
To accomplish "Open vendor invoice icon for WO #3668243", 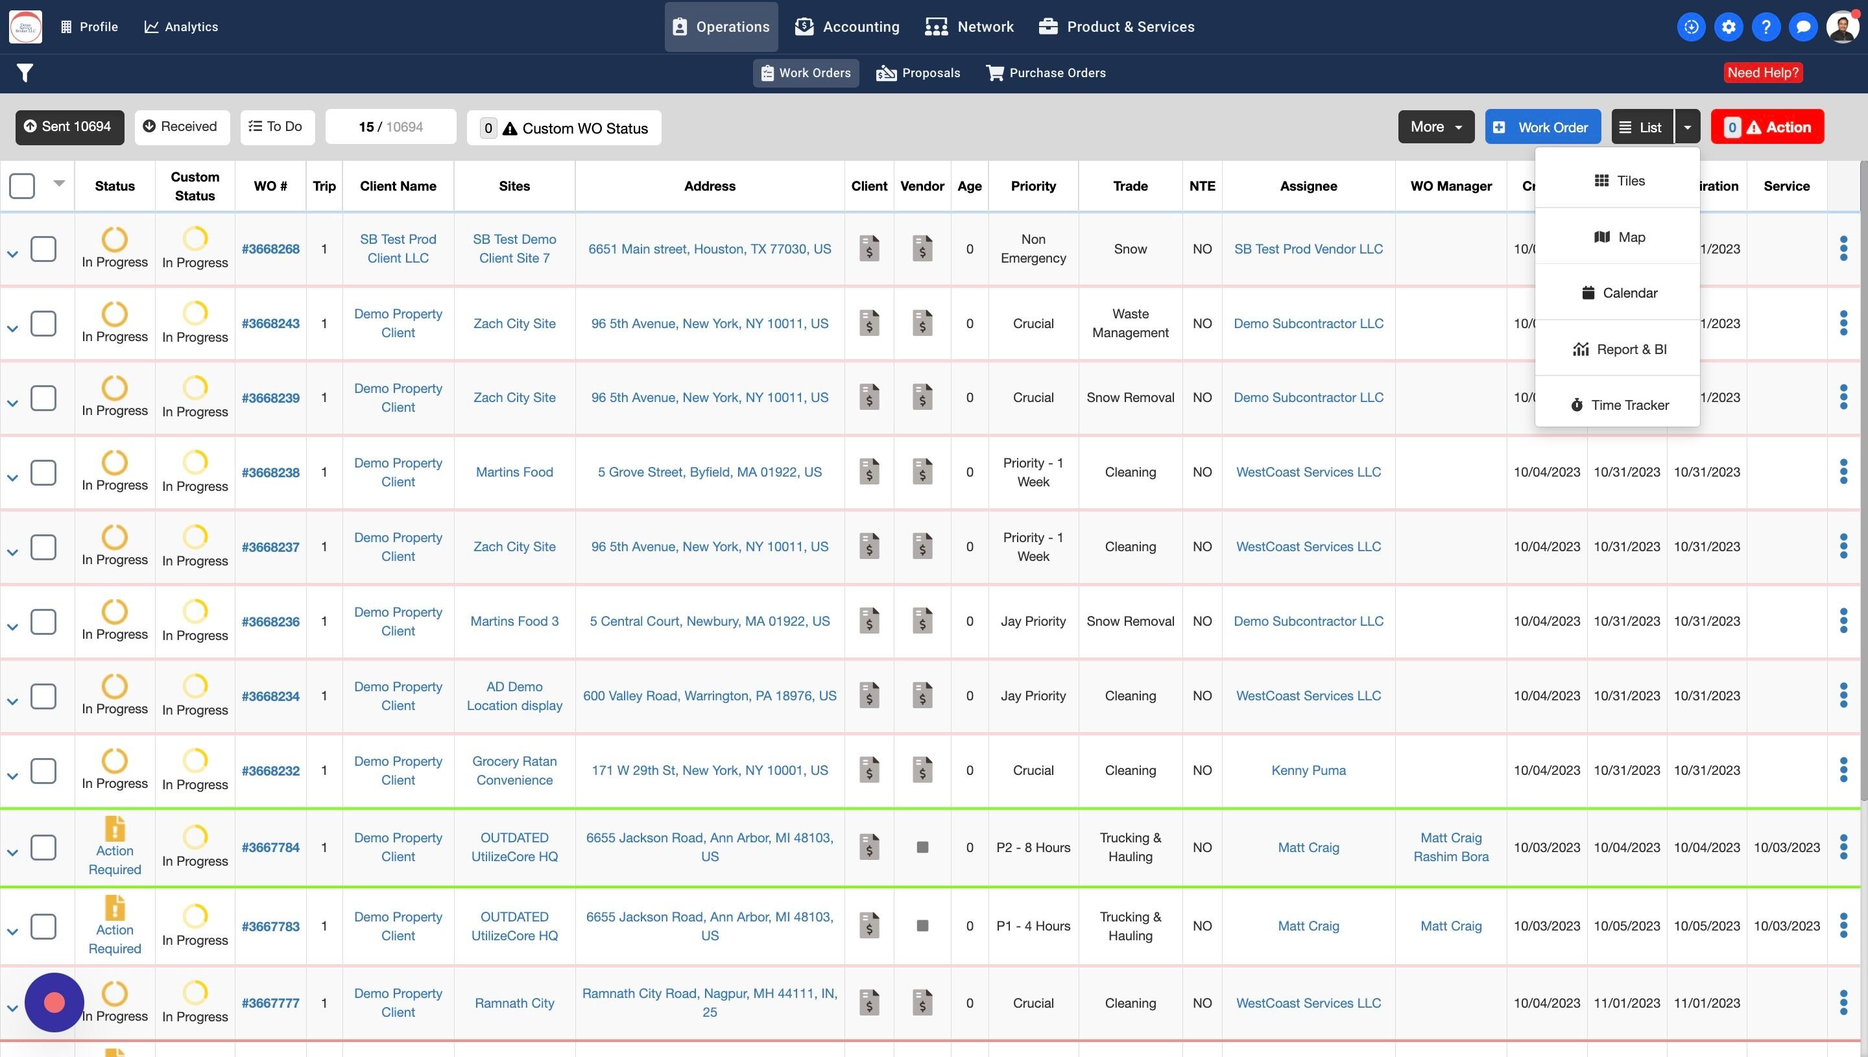I will point(922,323).
